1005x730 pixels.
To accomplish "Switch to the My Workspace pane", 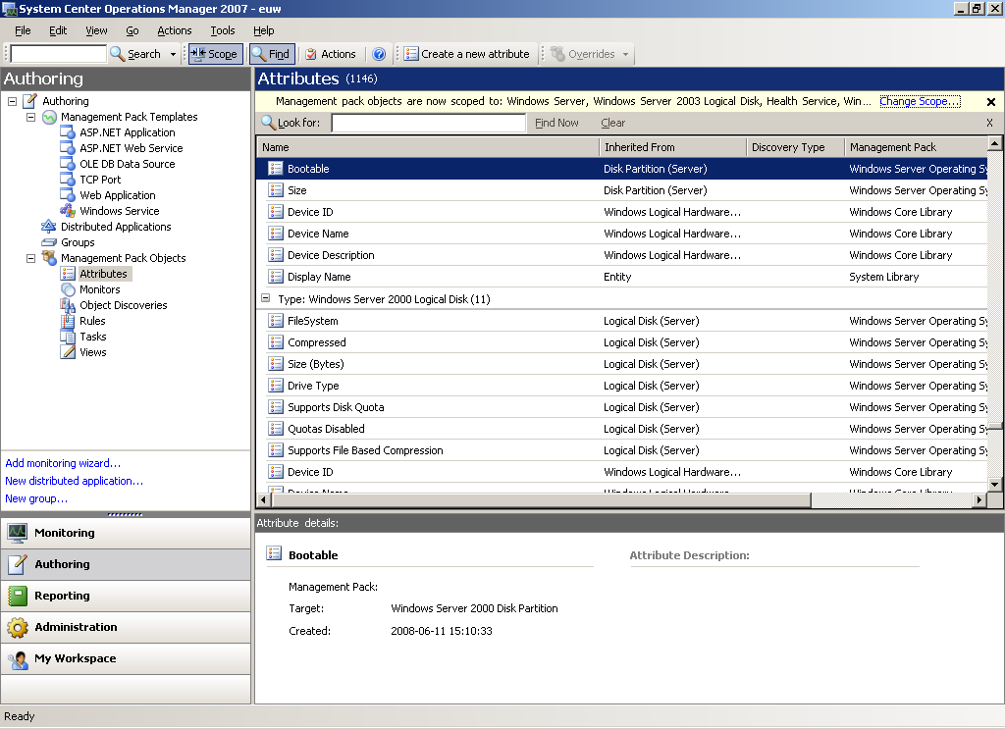I will (126, 658).
